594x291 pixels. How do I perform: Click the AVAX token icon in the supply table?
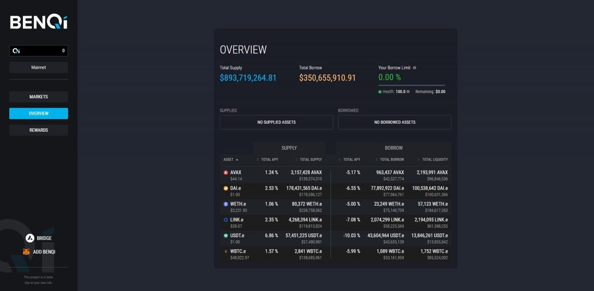click(x=225, y=172)
